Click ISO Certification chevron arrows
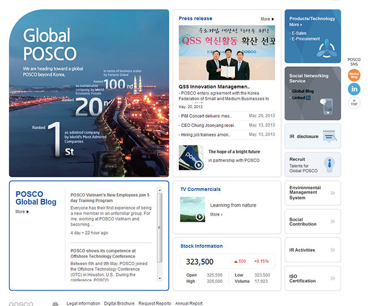The height and width of the screenshot is (306, 368). (x=332, y=278)
